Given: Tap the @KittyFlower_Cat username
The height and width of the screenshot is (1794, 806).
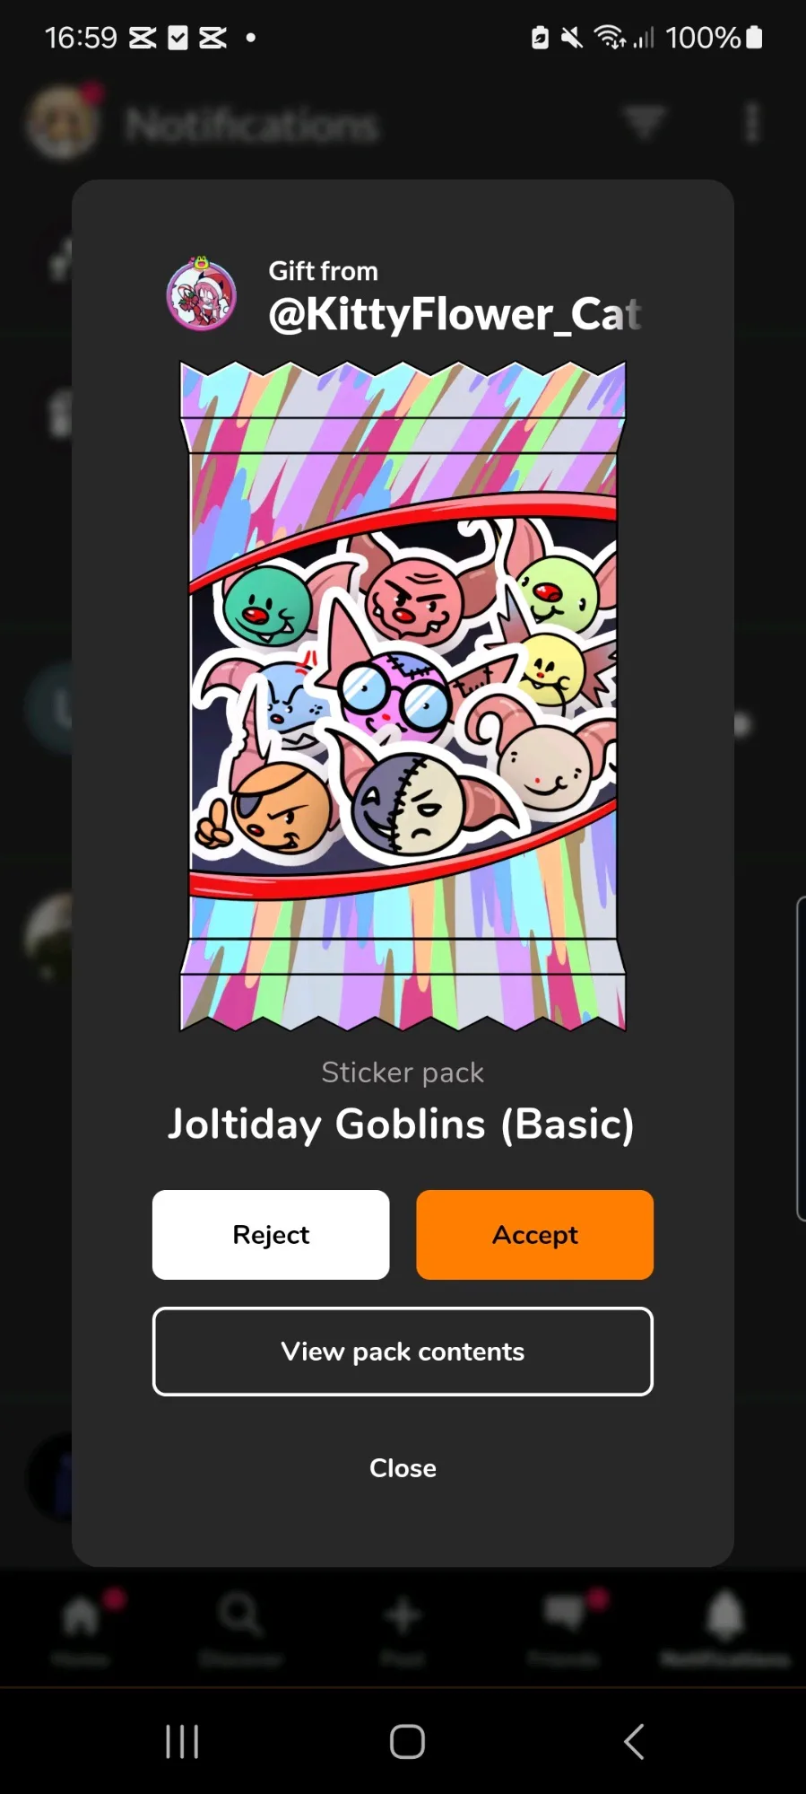Looking at the screenshot, I should 455,314.
